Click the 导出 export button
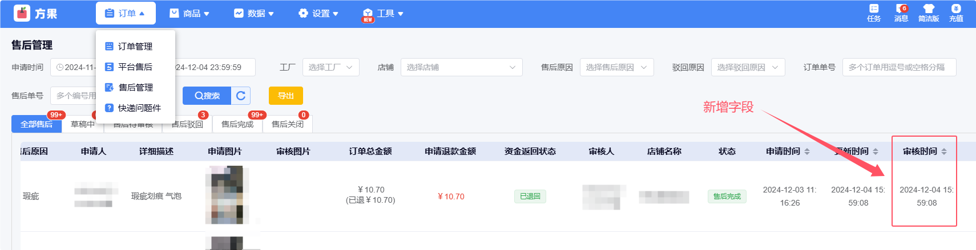 (x=286, y=96)
